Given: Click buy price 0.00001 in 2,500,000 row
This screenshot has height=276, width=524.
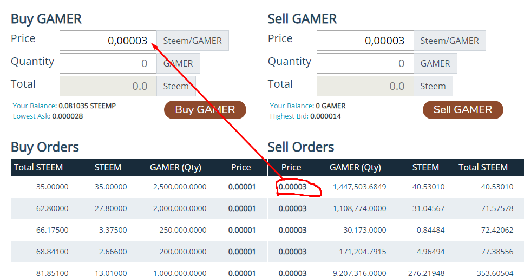Looking at the screenshot, I should tap(242, 187).
